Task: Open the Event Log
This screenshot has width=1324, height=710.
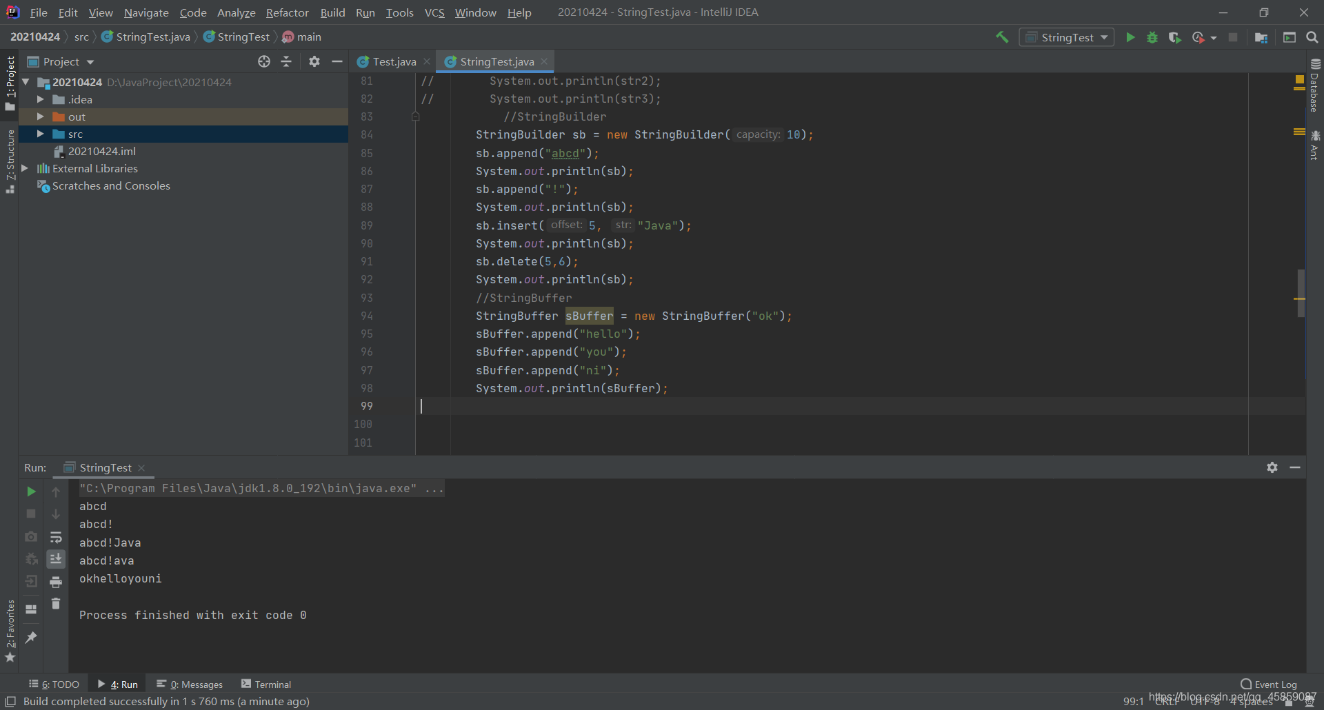Action: [1269, 684]
